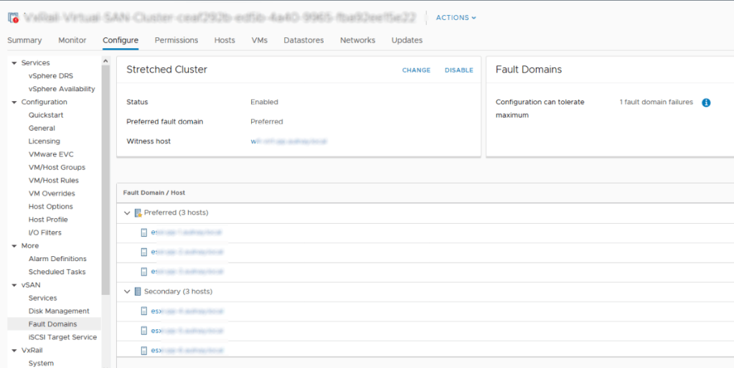Image resolution: width=734 pixels, height=368 pixels.
Task: Open the Datastores tab
Action: (x=304, y=40)
